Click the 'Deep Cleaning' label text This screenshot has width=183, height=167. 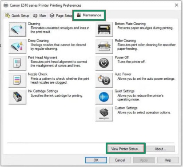[38, 41]
